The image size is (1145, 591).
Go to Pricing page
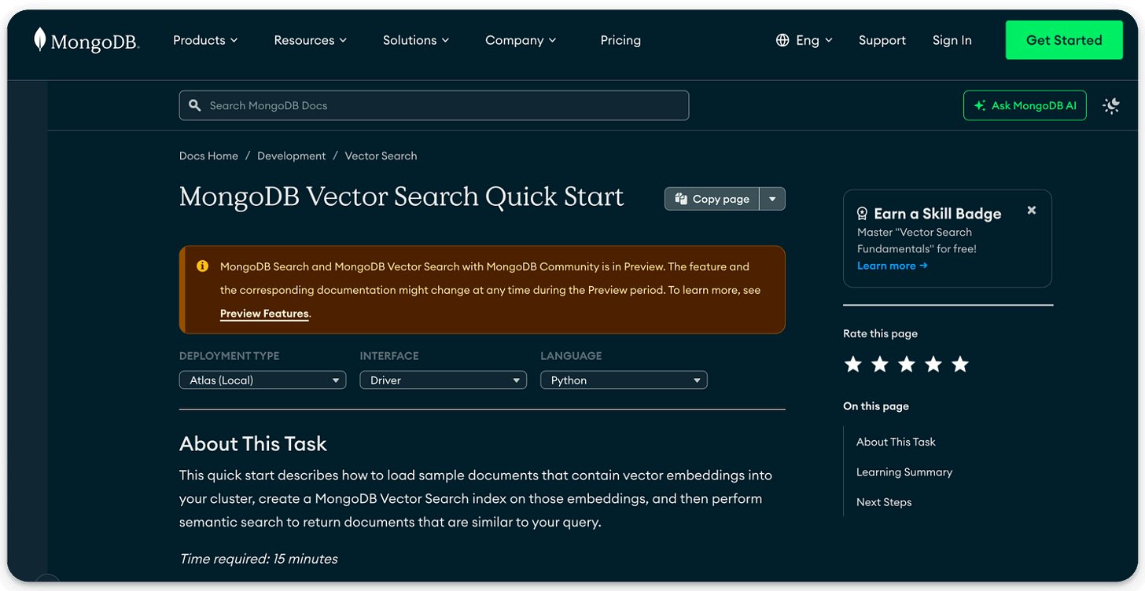tap(620, 40)
